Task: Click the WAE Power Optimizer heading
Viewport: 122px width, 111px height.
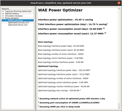Action: [x=60, y=10]
